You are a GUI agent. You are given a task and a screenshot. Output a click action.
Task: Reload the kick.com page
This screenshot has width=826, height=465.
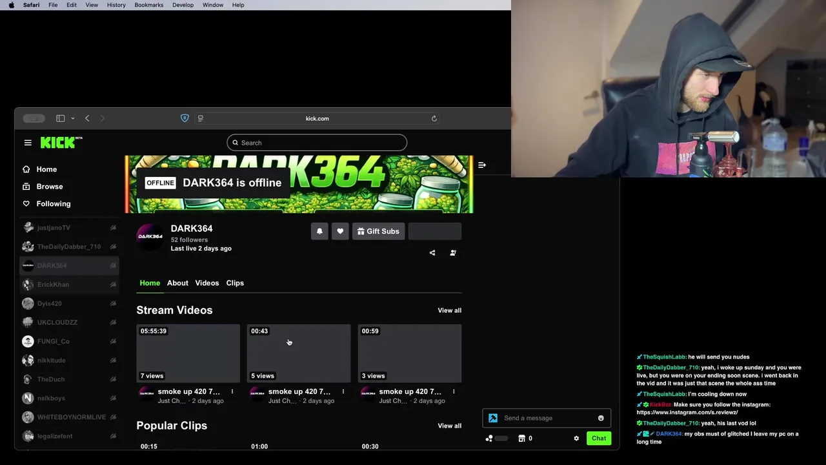pyautogui.click(x=434, y=118)
